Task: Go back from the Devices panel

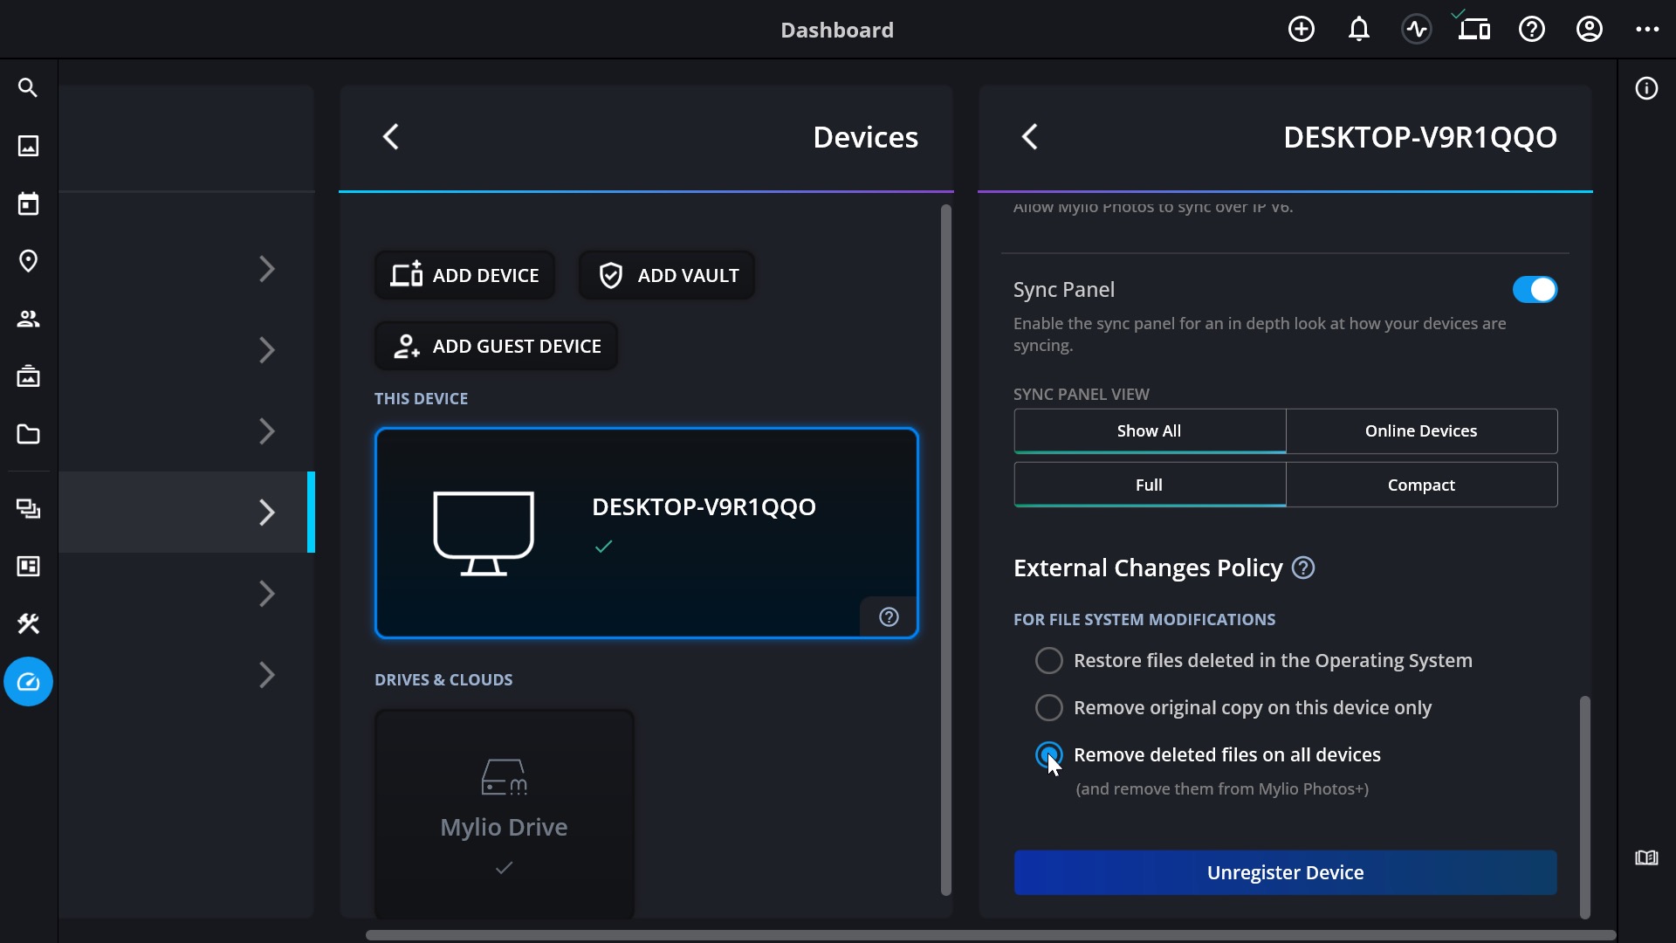Action: [x=391, y=137]
